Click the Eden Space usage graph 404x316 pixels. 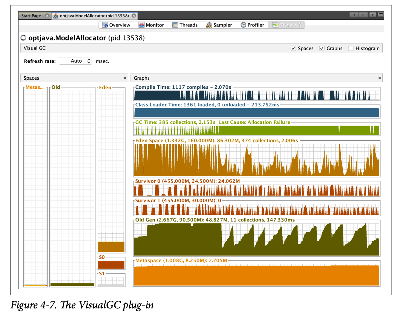tap(257, 160)
